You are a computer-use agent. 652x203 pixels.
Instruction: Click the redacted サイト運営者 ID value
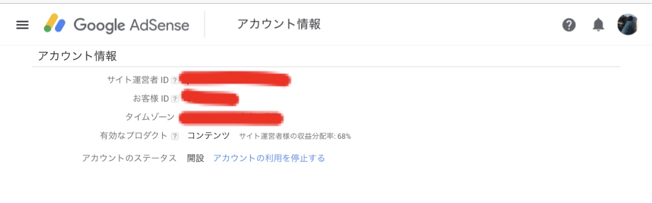pos(235,79)
